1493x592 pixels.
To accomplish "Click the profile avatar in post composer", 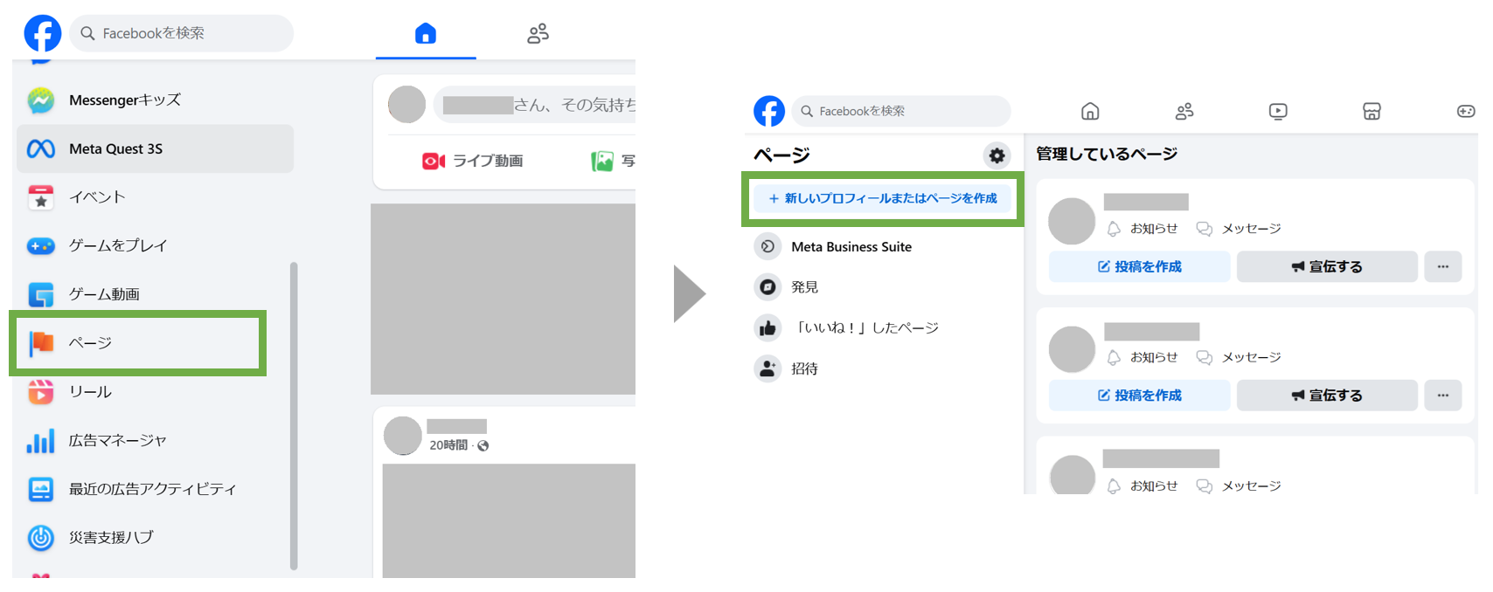I will pyautogui.click(x=406, y=105).
